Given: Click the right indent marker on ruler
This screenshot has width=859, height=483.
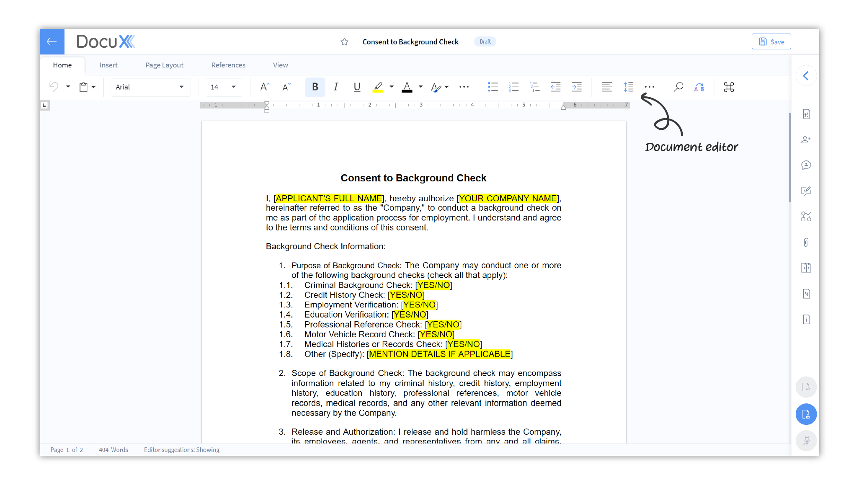Looking at the screenshot, I should point(563,108).
